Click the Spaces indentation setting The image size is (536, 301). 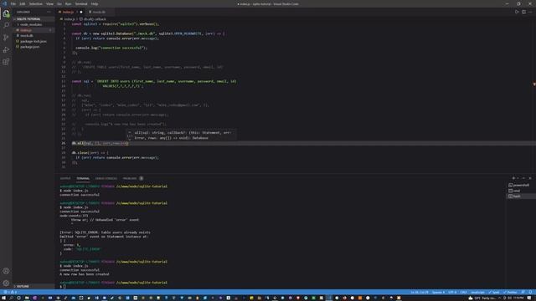pyautogui.click(x=438, y=292)
